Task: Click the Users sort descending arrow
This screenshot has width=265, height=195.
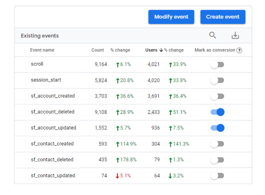Action: point(161,50)
